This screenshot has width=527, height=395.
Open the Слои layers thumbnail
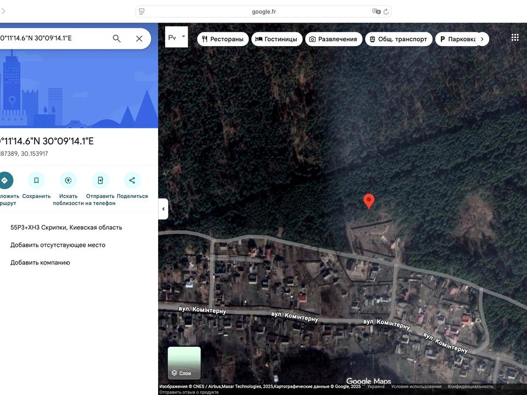click(184, 363)
